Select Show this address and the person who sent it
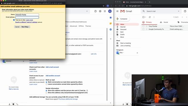 click(x=46, y=91)
